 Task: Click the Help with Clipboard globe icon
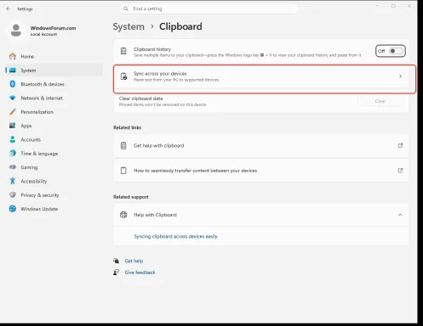click(x=123, y=215)
